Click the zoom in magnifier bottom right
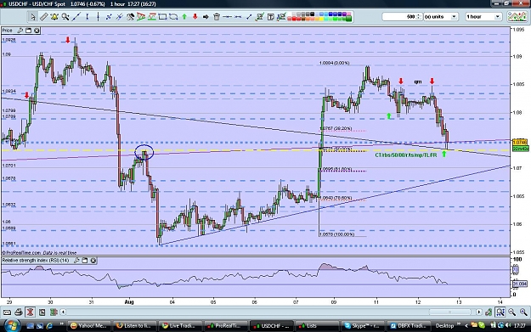Viewport: 531px width, 332px height. pyautogui.click(x=523, y=312)
